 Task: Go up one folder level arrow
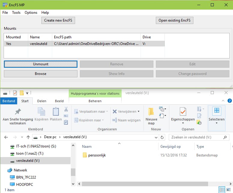coord(28,137)
